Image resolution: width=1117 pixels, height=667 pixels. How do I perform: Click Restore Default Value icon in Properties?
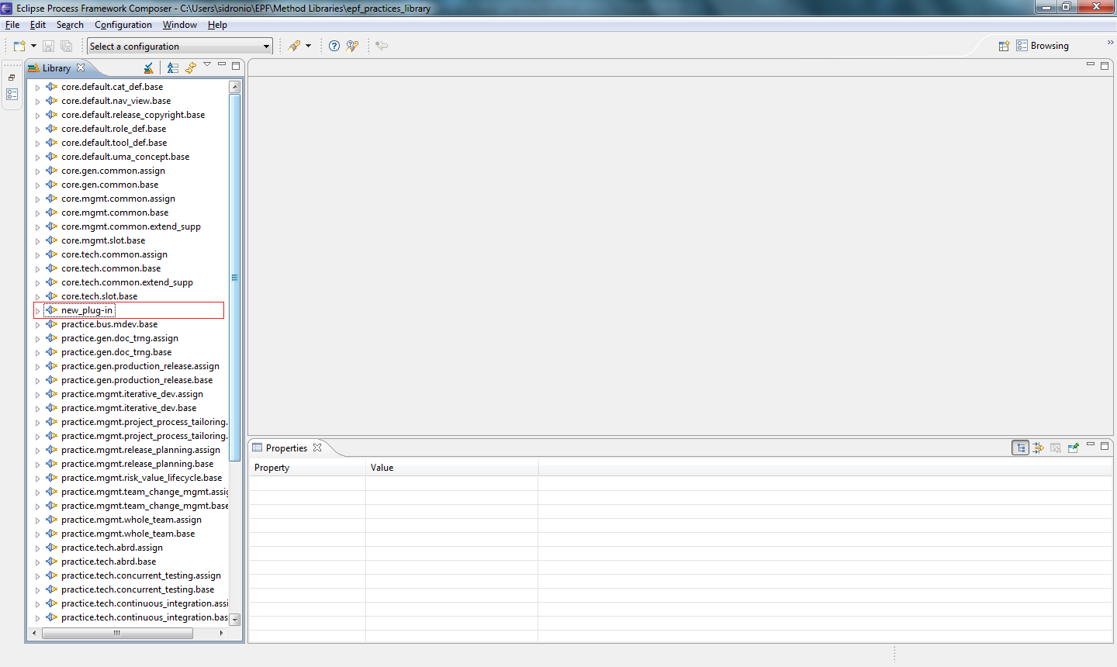(1056, 448)
